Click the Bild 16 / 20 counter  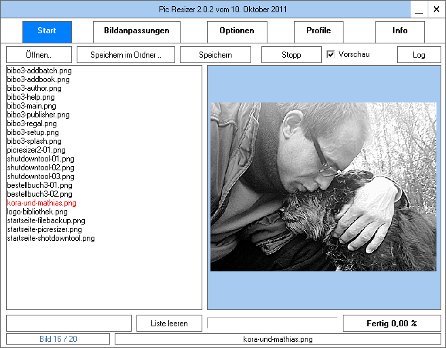(x=58, y=339)
